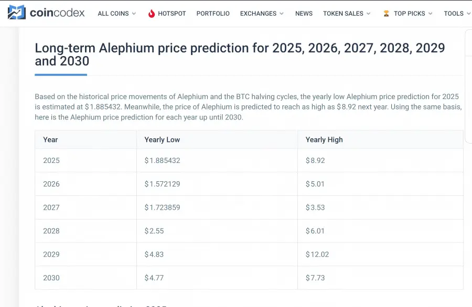
Task: Open the PORTFOLIO page
Action: click(x=213, y=14)
